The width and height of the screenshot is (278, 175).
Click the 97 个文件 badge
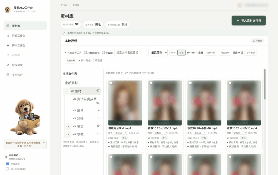click(257, 41)
